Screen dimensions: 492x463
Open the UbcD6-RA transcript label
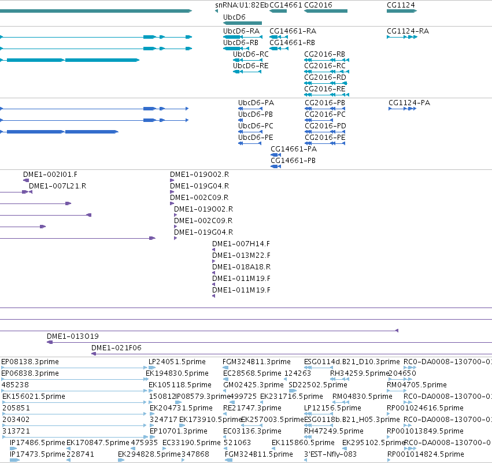241,31
